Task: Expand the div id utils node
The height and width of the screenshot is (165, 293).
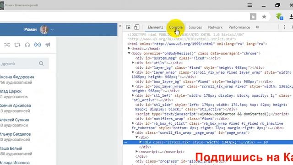Action: pos(133,63)
